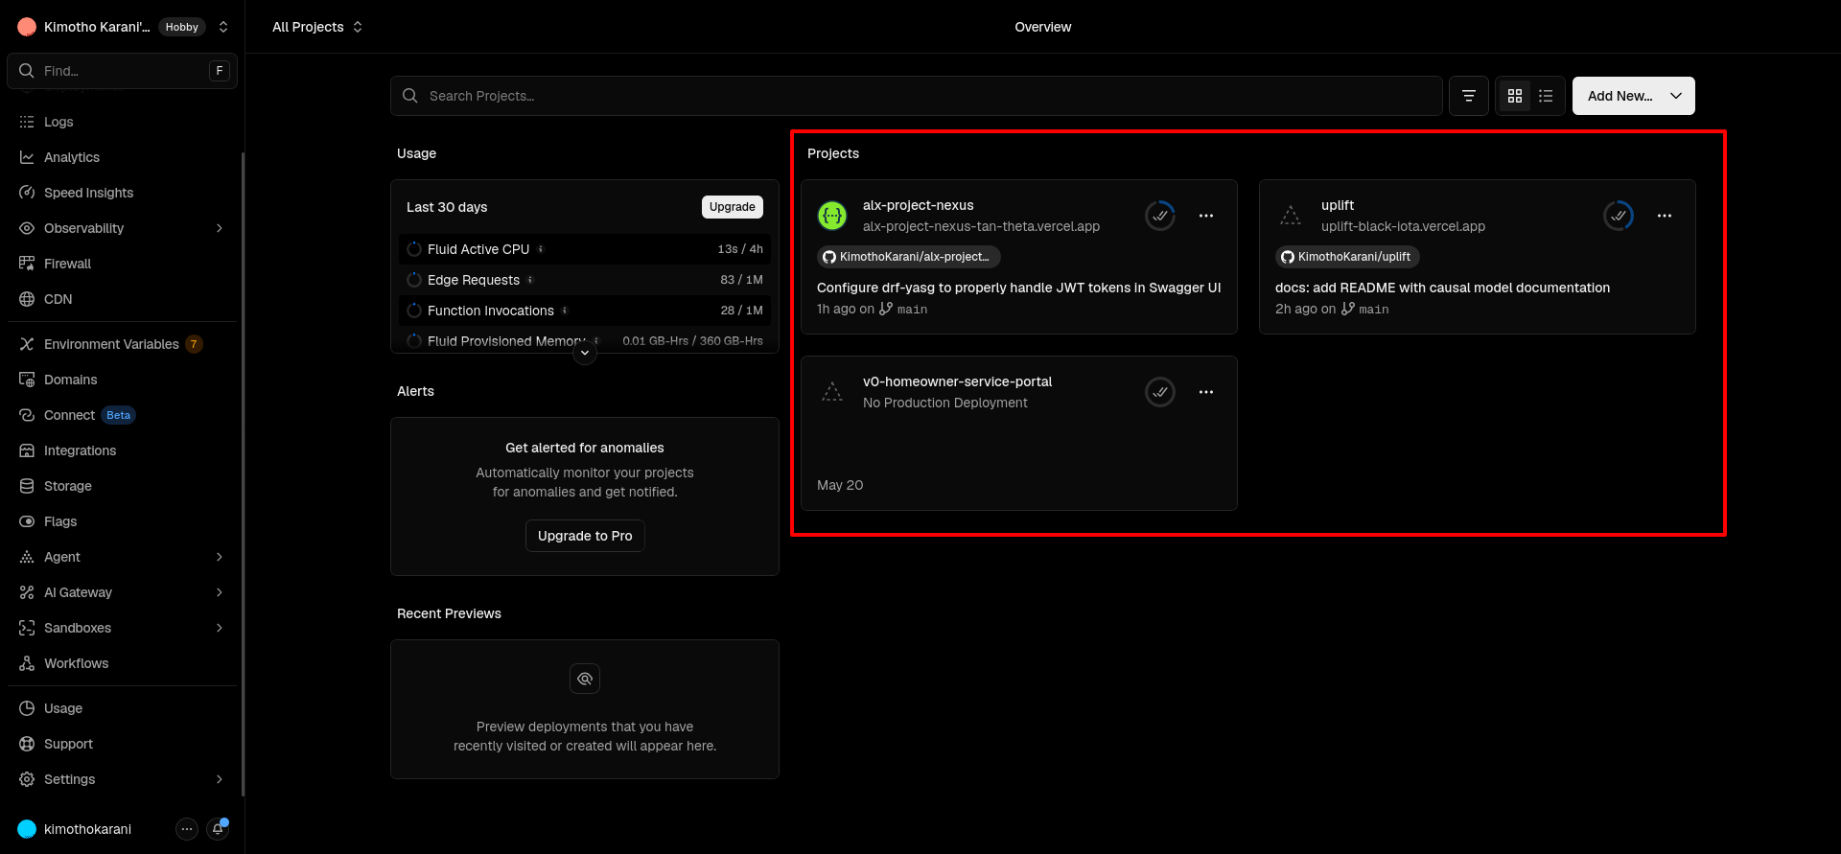Click the Fluid Active CPU info icon
Viewport: 1841px width, 854px height.
tap(541, 249)
